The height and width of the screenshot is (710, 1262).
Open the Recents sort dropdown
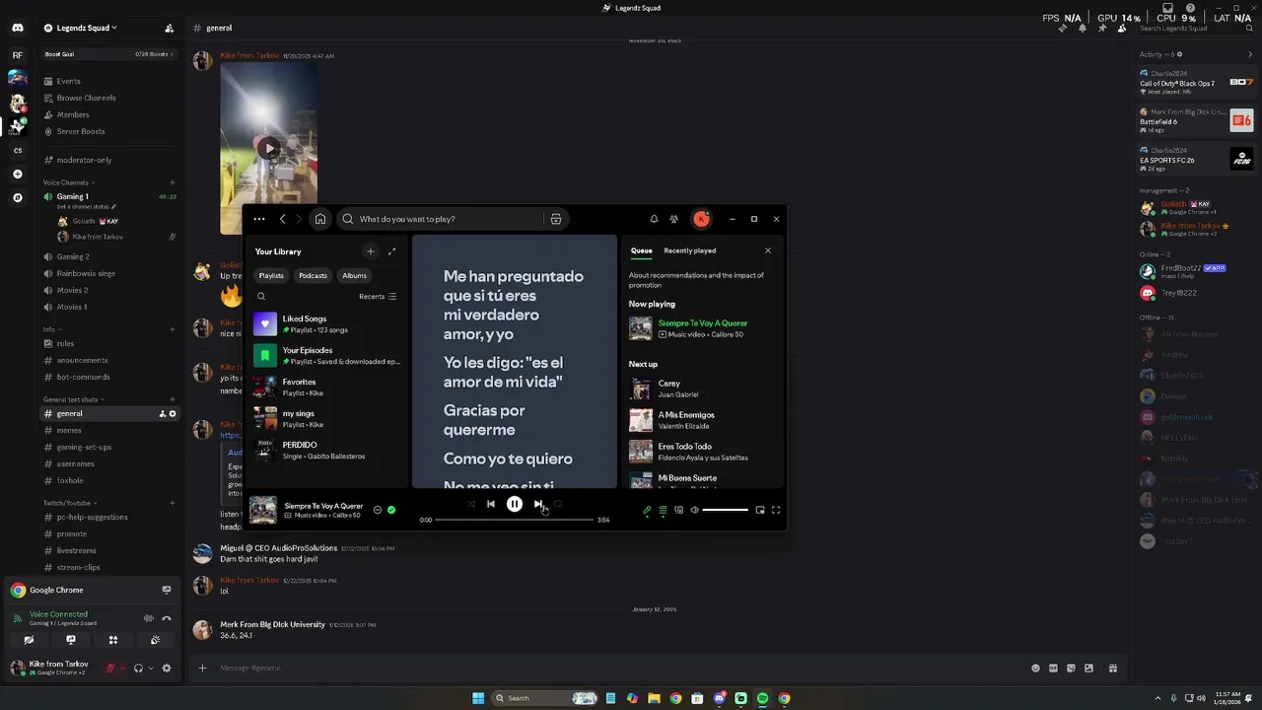[378, 297]
